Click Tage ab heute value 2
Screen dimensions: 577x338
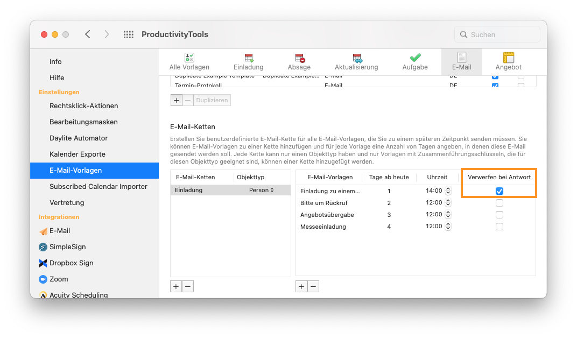[x=389, y=203]
